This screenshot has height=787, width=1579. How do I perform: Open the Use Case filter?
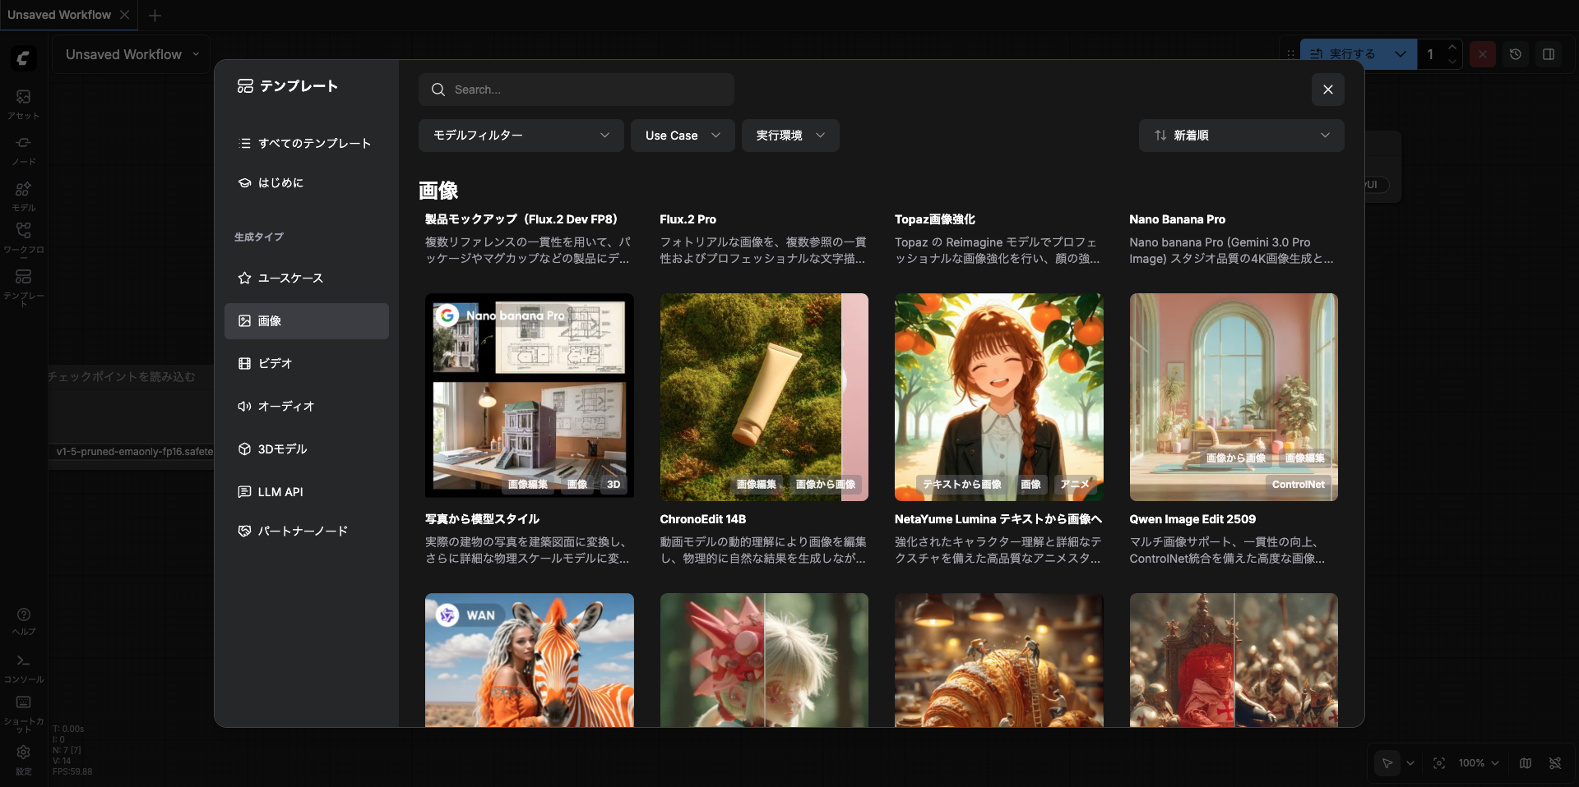[682, 135]
